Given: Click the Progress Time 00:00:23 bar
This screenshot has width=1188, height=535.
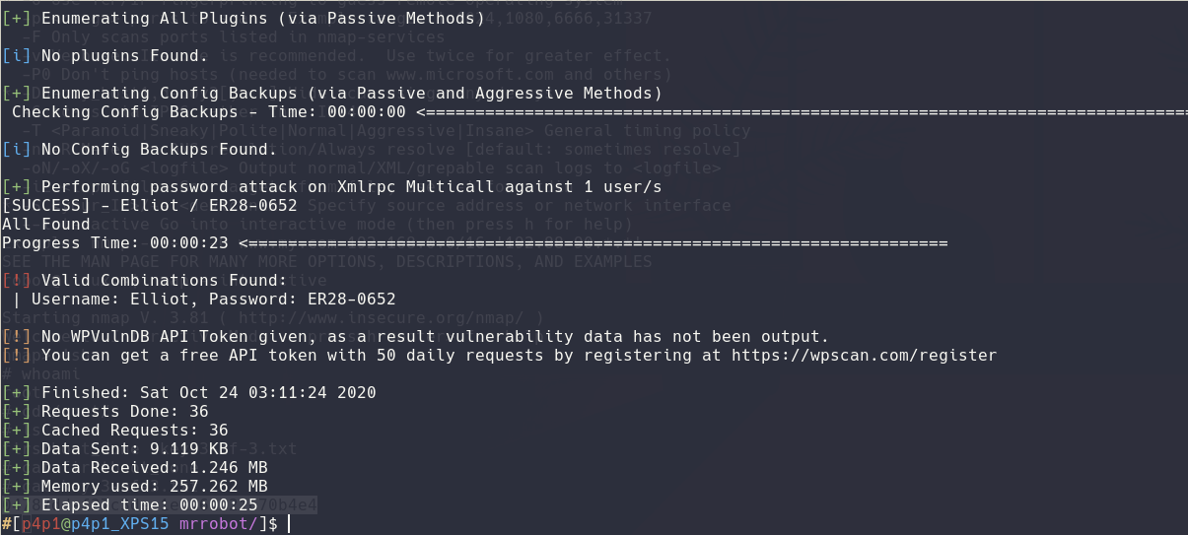Looking at the screenshot, I should click(592, 243).
